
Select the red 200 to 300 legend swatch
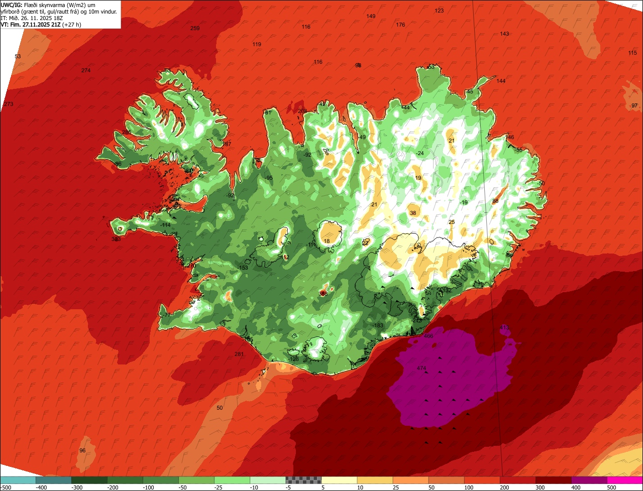pyautogui.click(x=517, y=480)
